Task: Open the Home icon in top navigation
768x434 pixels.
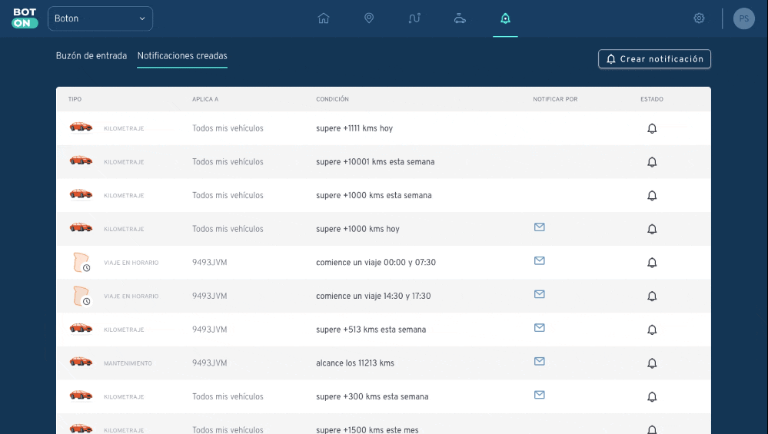Action: [323, 18]
